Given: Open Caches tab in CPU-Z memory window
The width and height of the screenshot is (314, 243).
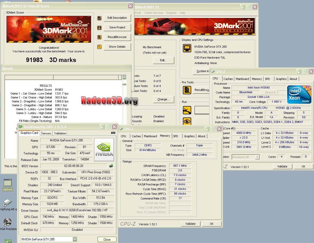Looking at the screenshot, I should [x=136, y=136].
